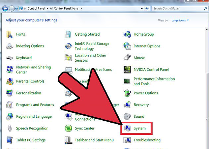Click Control Panel breadcrumb segment
209x149 pixels.
click(36, 9)
